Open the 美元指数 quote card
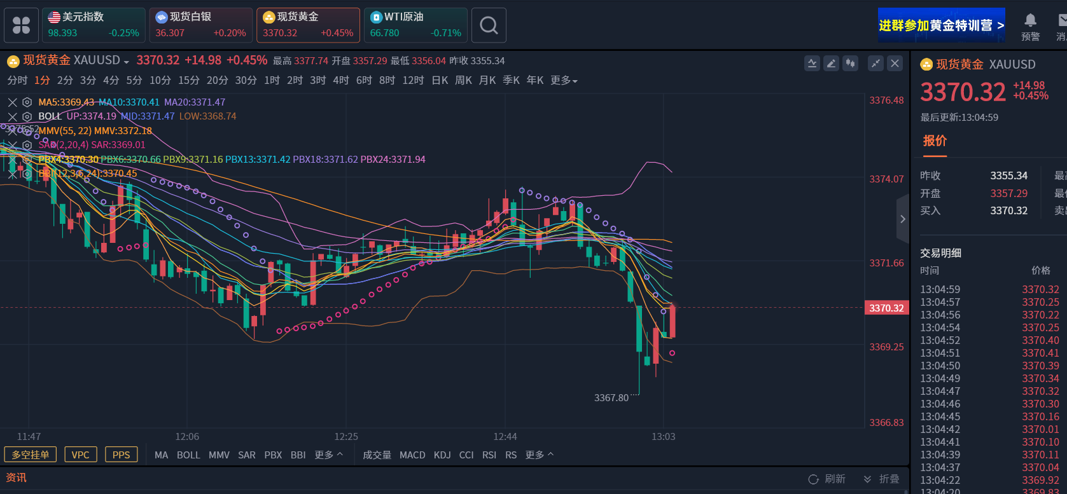The height and width of the screenshot is (494, 1067). pos(94,25)
